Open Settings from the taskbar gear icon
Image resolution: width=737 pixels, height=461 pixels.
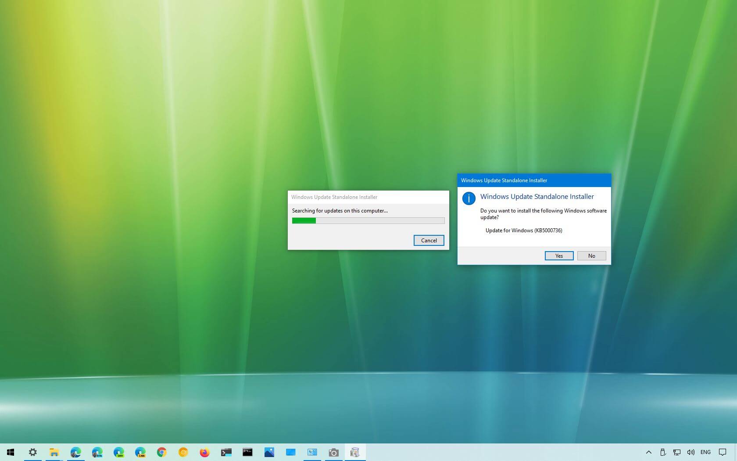point(33,452)
